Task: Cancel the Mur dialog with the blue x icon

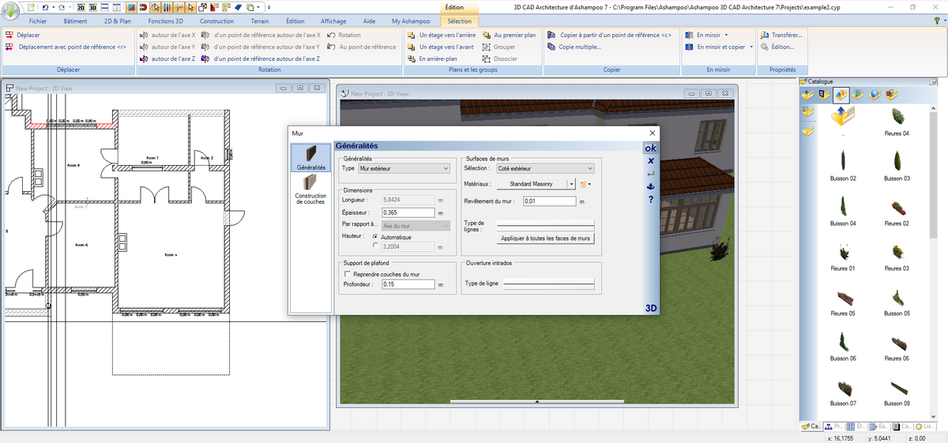Action: 650,161
